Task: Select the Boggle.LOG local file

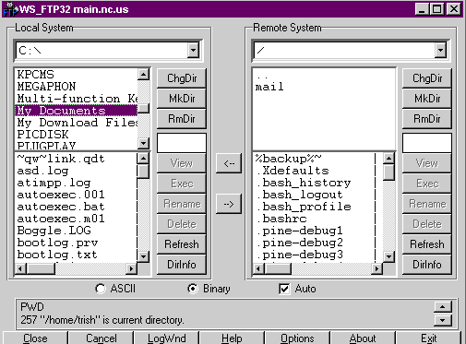Action: [x=76, y=231]
